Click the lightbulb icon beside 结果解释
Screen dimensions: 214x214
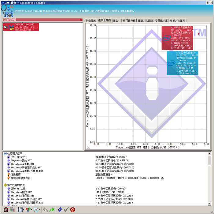tap(9, 175)
